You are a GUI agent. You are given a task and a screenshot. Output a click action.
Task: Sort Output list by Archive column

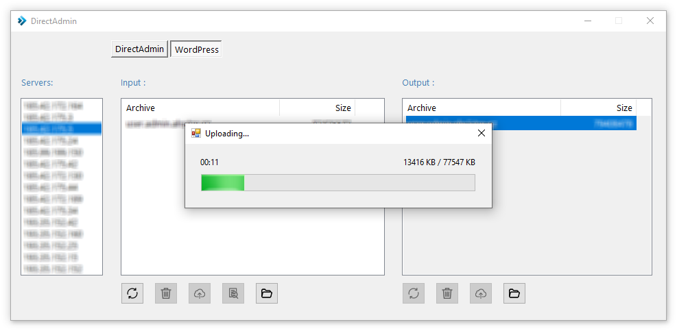click(483, 108)
